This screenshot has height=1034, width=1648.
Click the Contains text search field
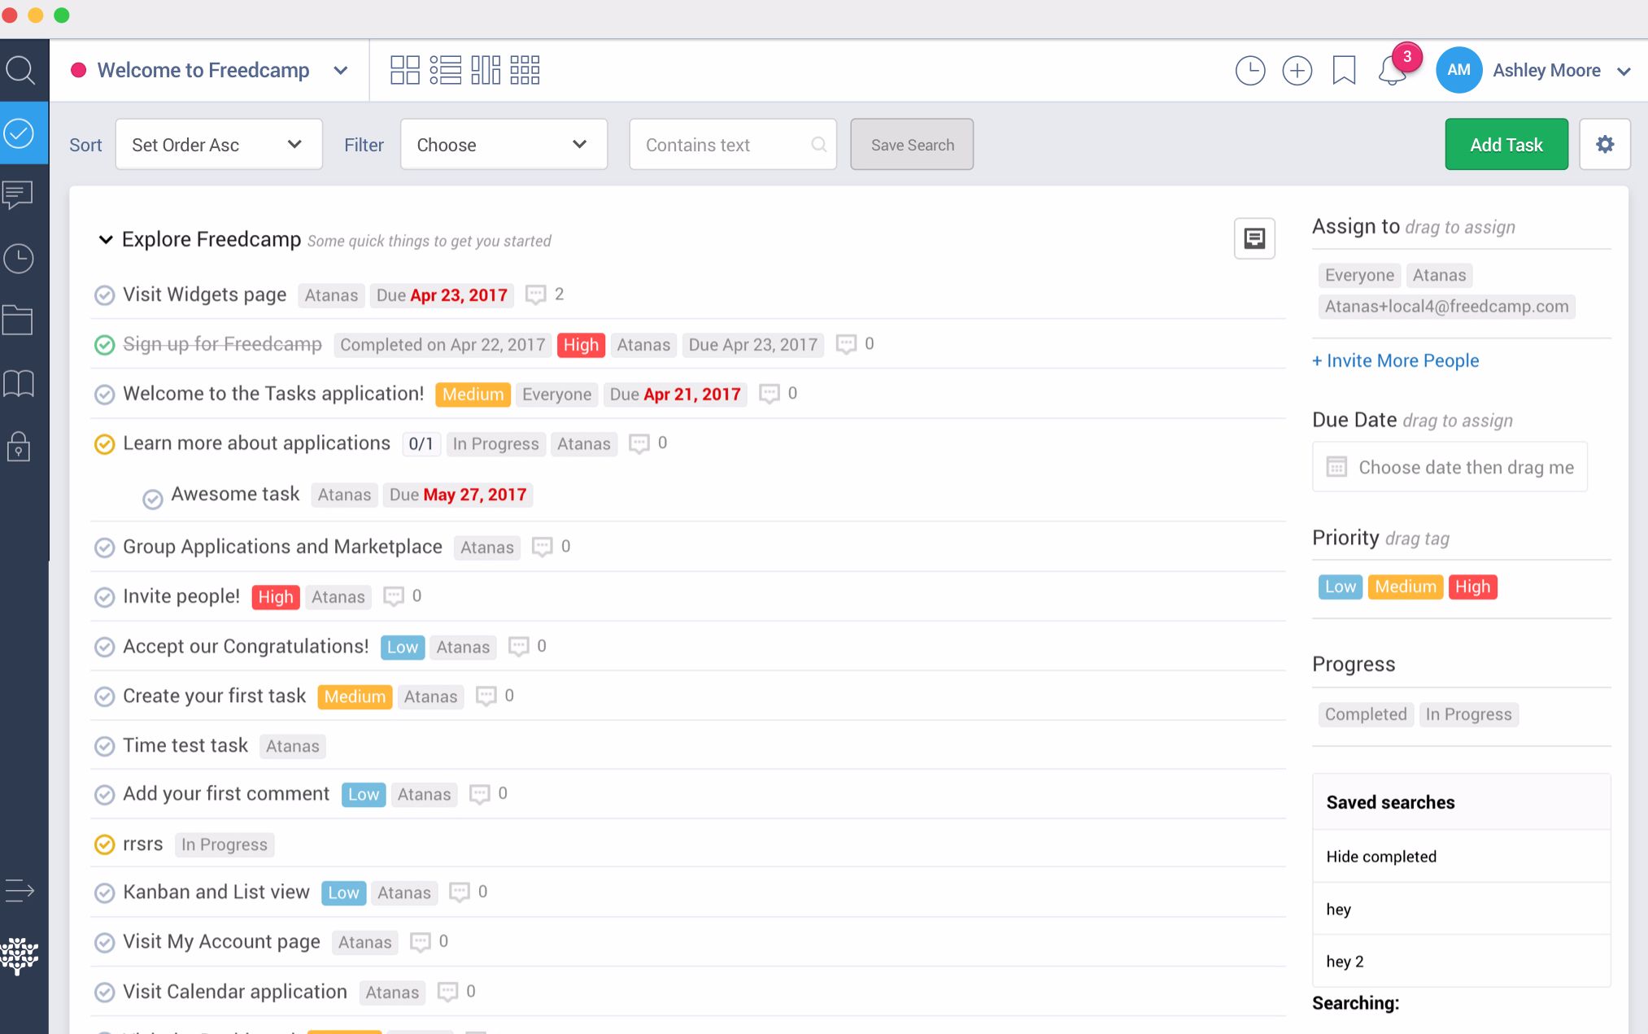coord(732,145)
